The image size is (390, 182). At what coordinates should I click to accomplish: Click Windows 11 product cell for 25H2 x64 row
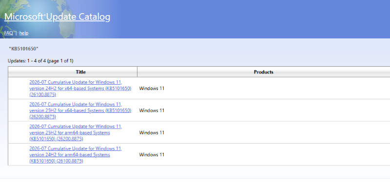click(152, 110)
